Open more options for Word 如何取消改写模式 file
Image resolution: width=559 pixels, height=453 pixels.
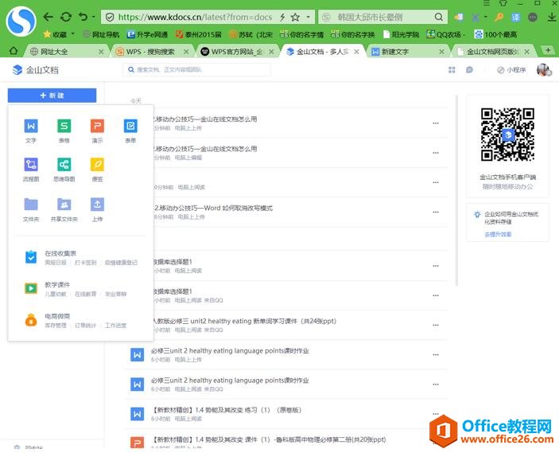(436, 212)
